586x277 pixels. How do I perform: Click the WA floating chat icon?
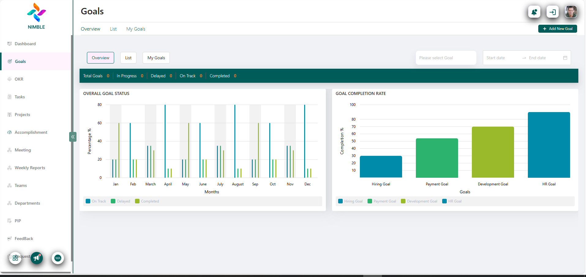58,258
